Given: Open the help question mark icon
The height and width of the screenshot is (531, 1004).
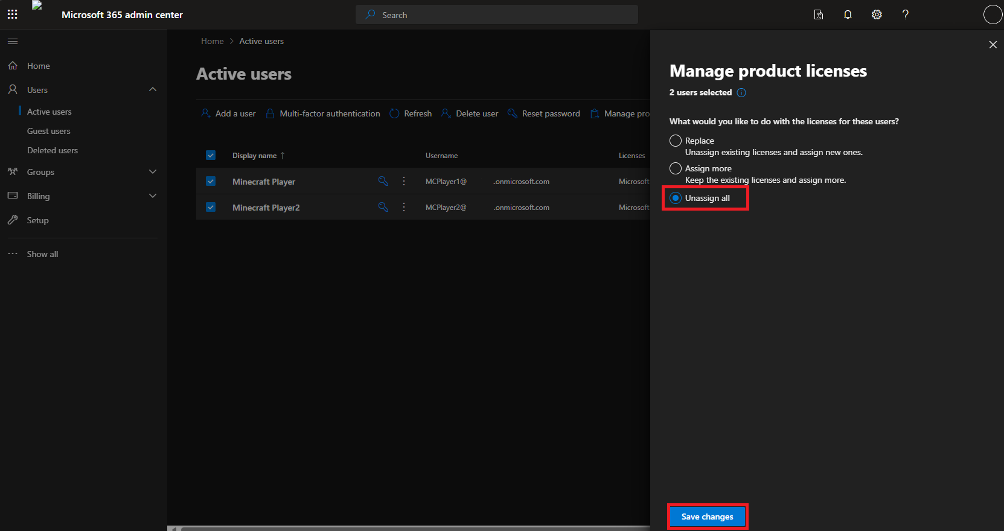Looking at the screenshot, I should 905,14.
